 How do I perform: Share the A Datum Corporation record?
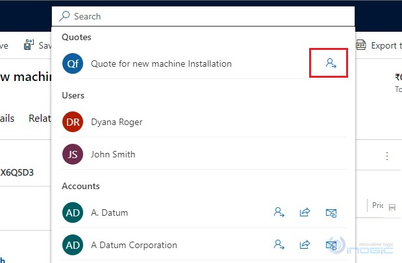[305, 245]
